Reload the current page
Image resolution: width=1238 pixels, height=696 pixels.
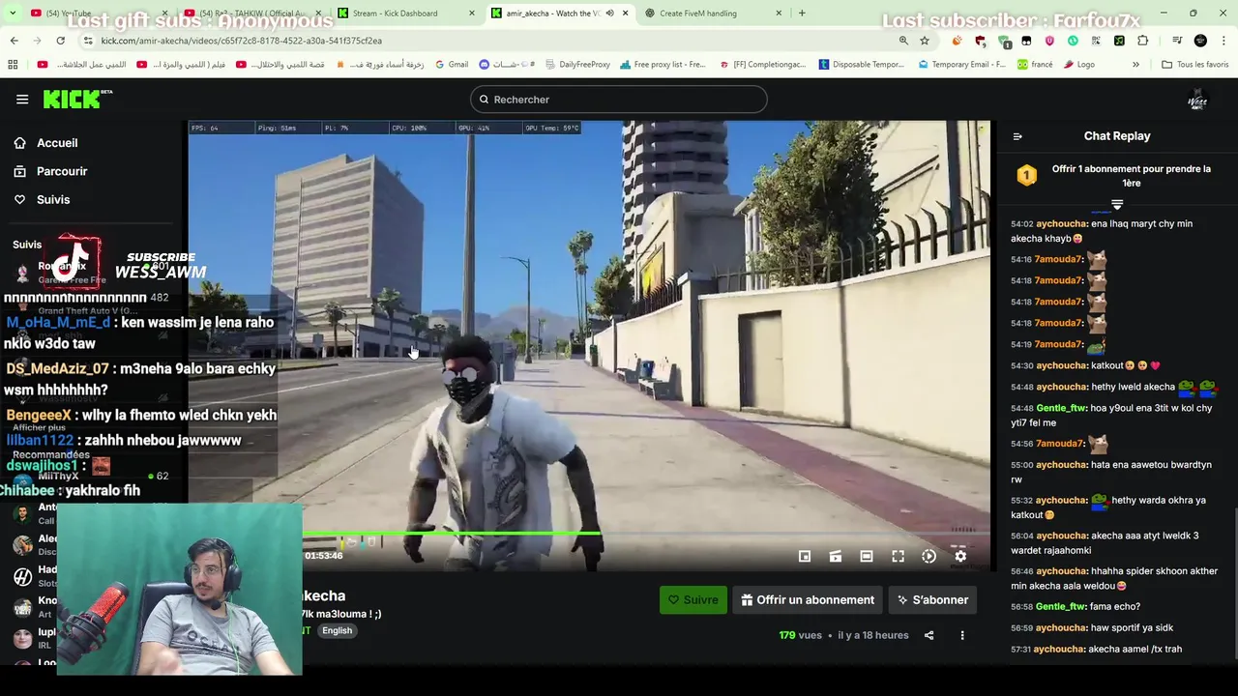pos(60,41)
